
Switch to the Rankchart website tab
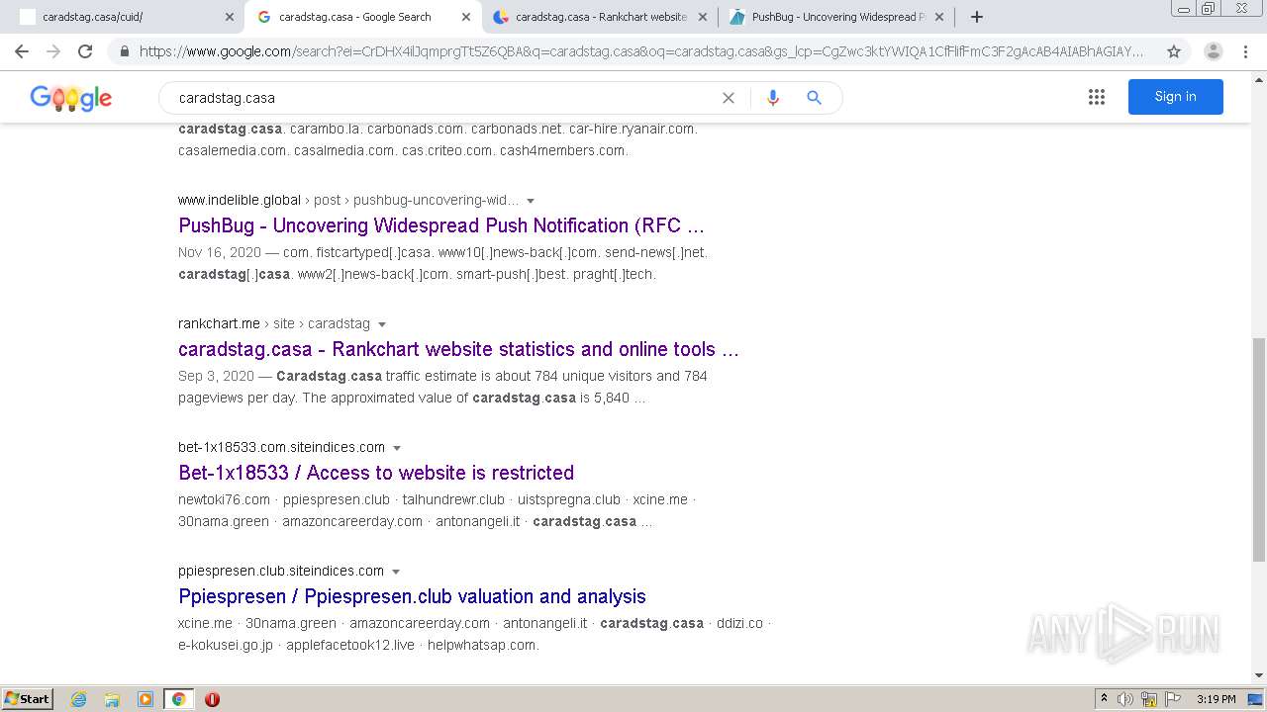(x=599, y=17)
